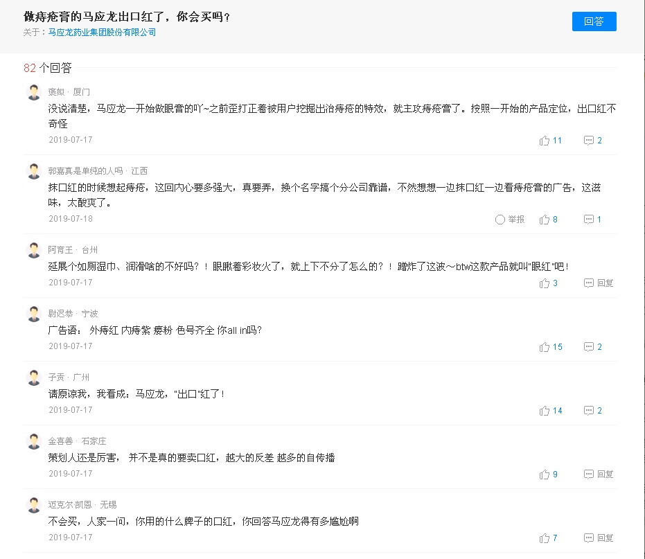The width and height of the screenshot is (645, 559).
Task: Select the 举报 report radio circle
Action: pos(500,220)
